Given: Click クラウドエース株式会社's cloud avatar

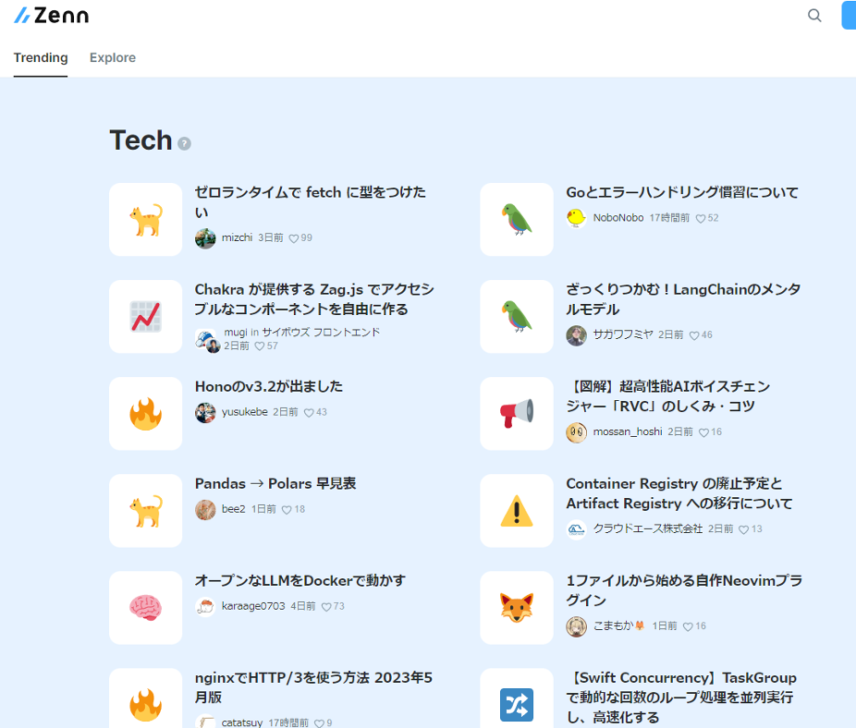Looking at the screenshot, I should point(577,529).
